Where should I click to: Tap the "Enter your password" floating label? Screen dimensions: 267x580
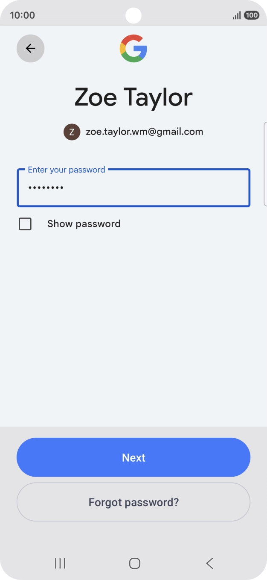(x=66, y=170)
